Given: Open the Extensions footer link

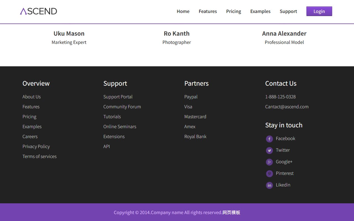Looking at the screenshot, I should point(114,136).
